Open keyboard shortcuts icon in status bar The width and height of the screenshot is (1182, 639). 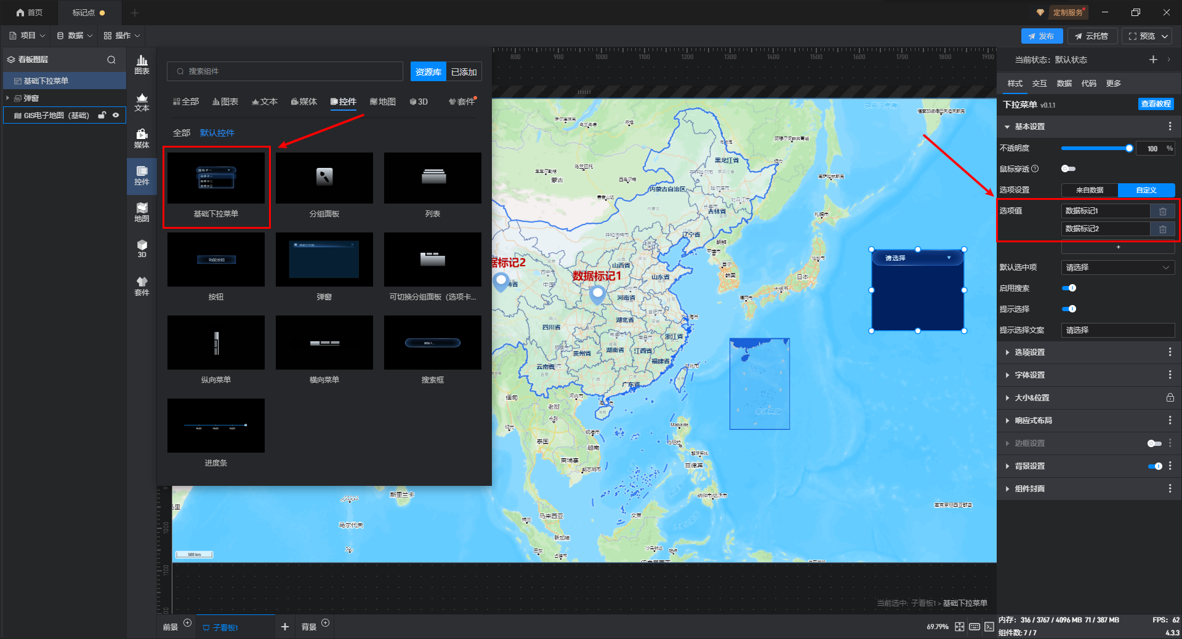click(974, 627)
